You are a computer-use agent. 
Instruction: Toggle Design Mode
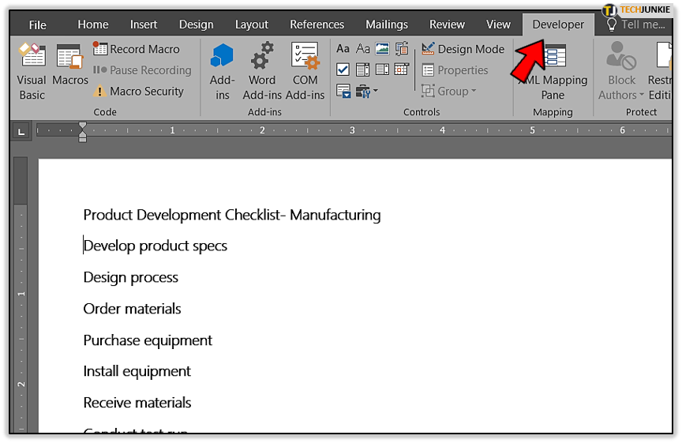click(463, 49)
